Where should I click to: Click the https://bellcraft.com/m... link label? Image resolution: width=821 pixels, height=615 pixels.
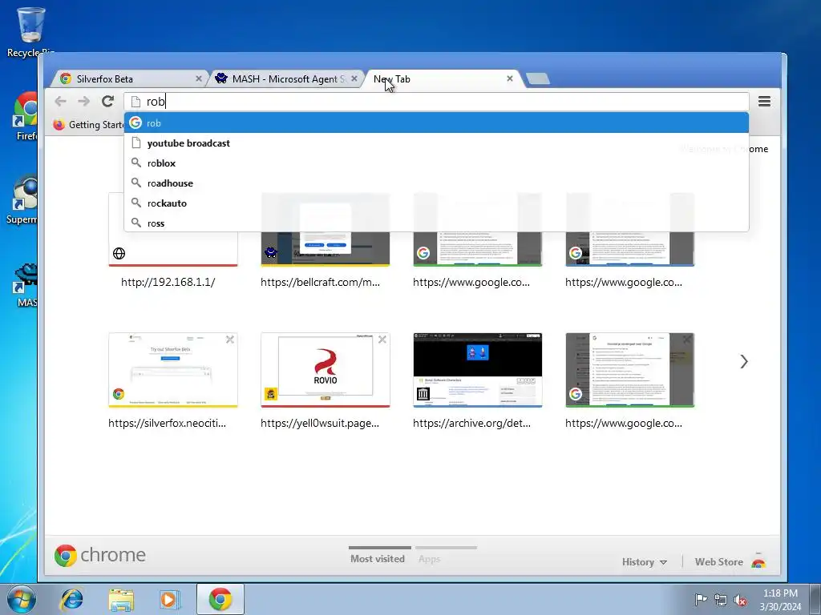coord(321,282)
